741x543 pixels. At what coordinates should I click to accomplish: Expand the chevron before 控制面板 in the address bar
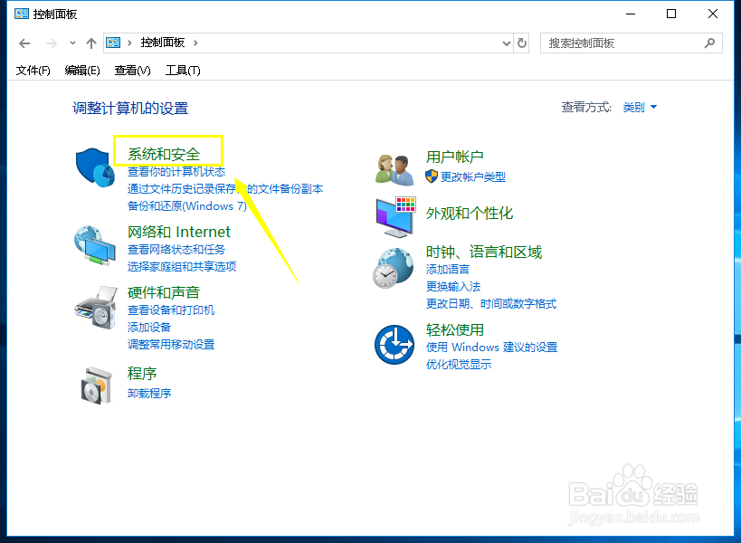pyautogui.click(x=129, y=43)
